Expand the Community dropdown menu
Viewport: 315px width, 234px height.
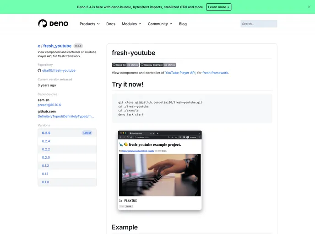point(160,24)
